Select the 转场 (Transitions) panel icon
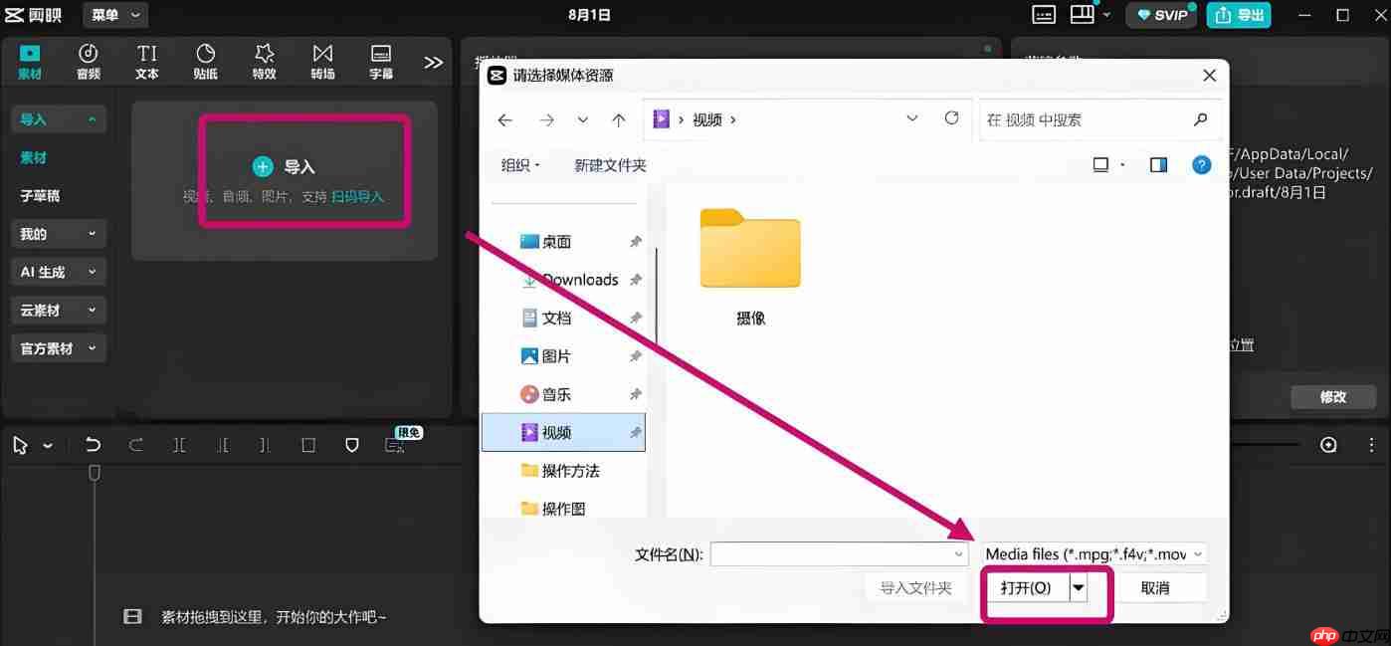Image resolution: width=1391 pixels, height=646 pixels. tap(321, 62)
